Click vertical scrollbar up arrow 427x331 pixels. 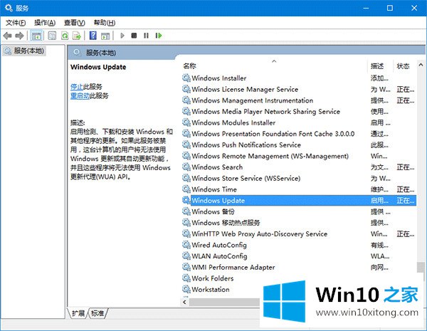pos(421,65)
